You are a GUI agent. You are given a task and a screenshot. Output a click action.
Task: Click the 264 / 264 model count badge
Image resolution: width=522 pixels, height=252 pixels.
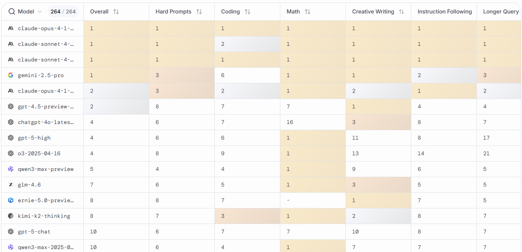point(63,12)
